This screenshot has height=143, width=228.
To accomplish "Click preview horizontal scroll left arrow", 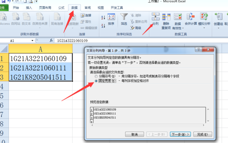I will (92, 125).
